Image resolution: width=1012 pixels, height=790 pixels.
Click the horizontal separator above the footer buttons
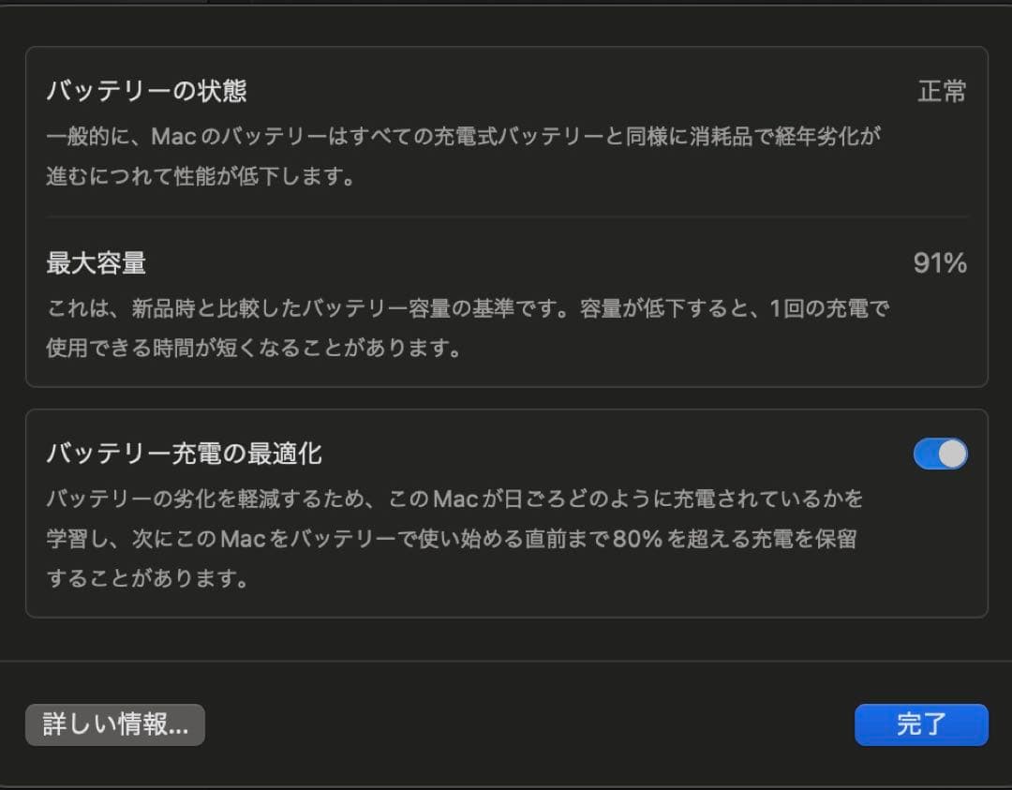click(506, 661)
